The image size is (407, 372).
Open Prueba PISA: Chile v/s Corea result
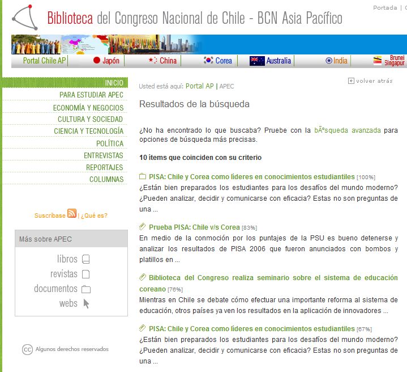pos(194,227)
